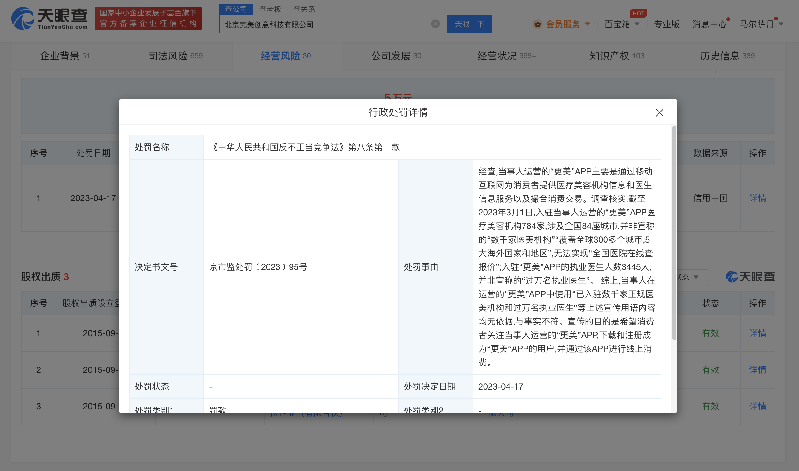Switch to the 查关系 search tab
Viewport: 799px width, 471px height.
[304, 9]
